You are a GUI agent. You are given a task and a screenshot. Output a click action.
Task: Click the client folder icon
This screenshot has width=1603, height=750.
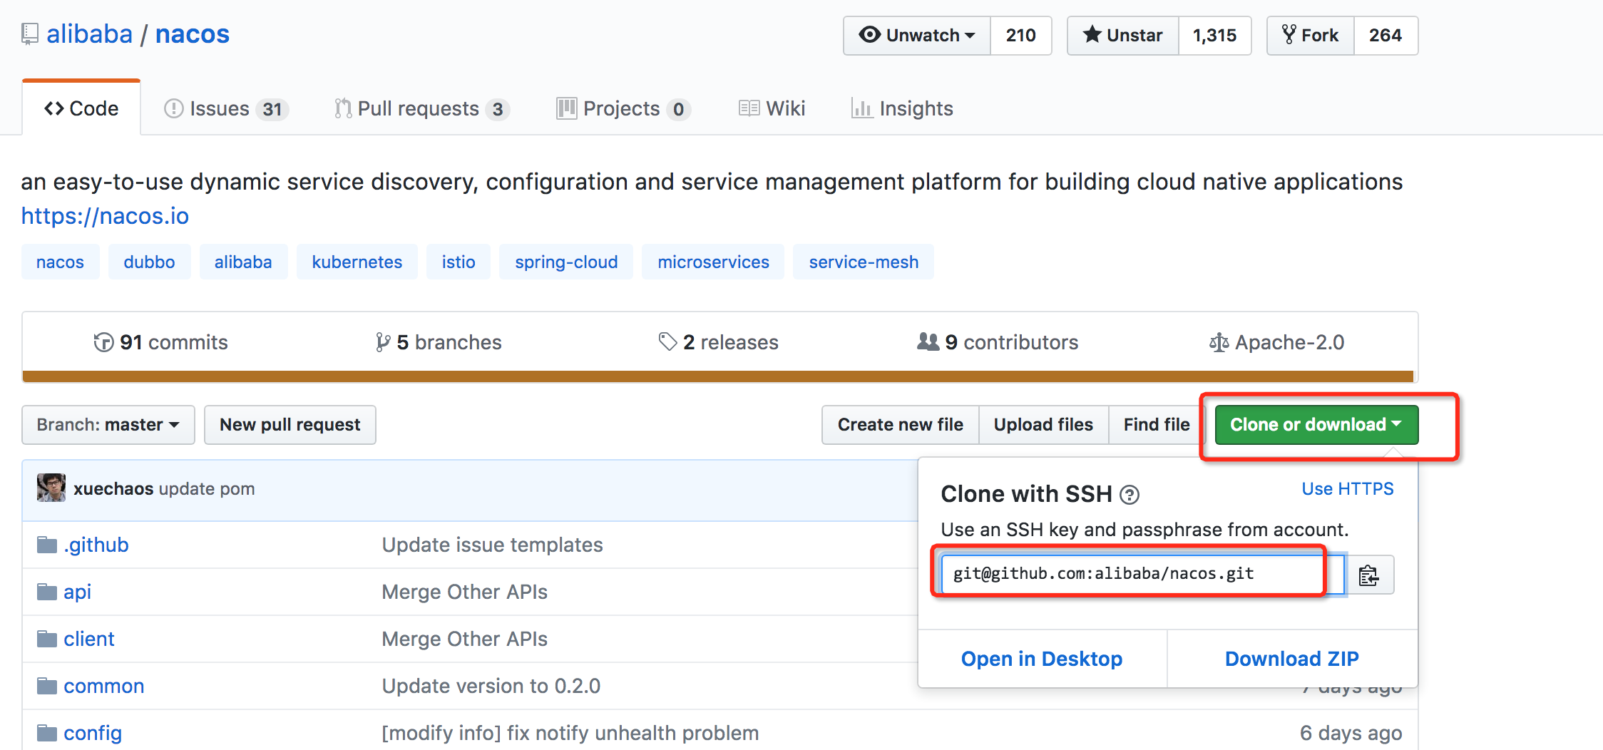pos(47,639)
